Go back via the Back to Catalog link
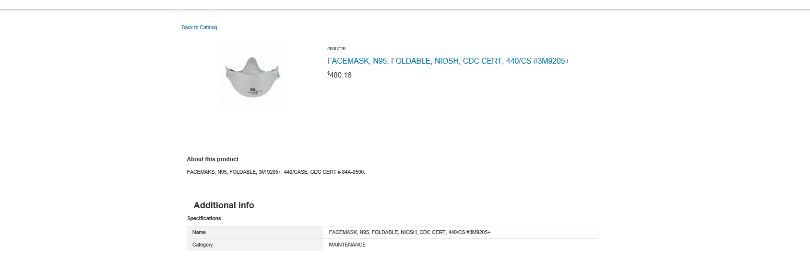 199,28
